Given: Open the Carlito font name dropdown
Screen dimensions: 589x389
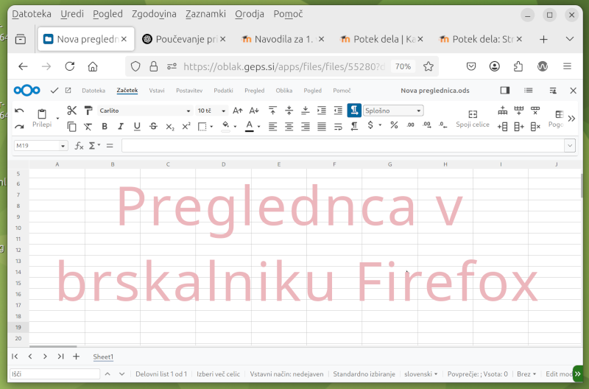Looking at the screenshot, I should pos(188,111).
